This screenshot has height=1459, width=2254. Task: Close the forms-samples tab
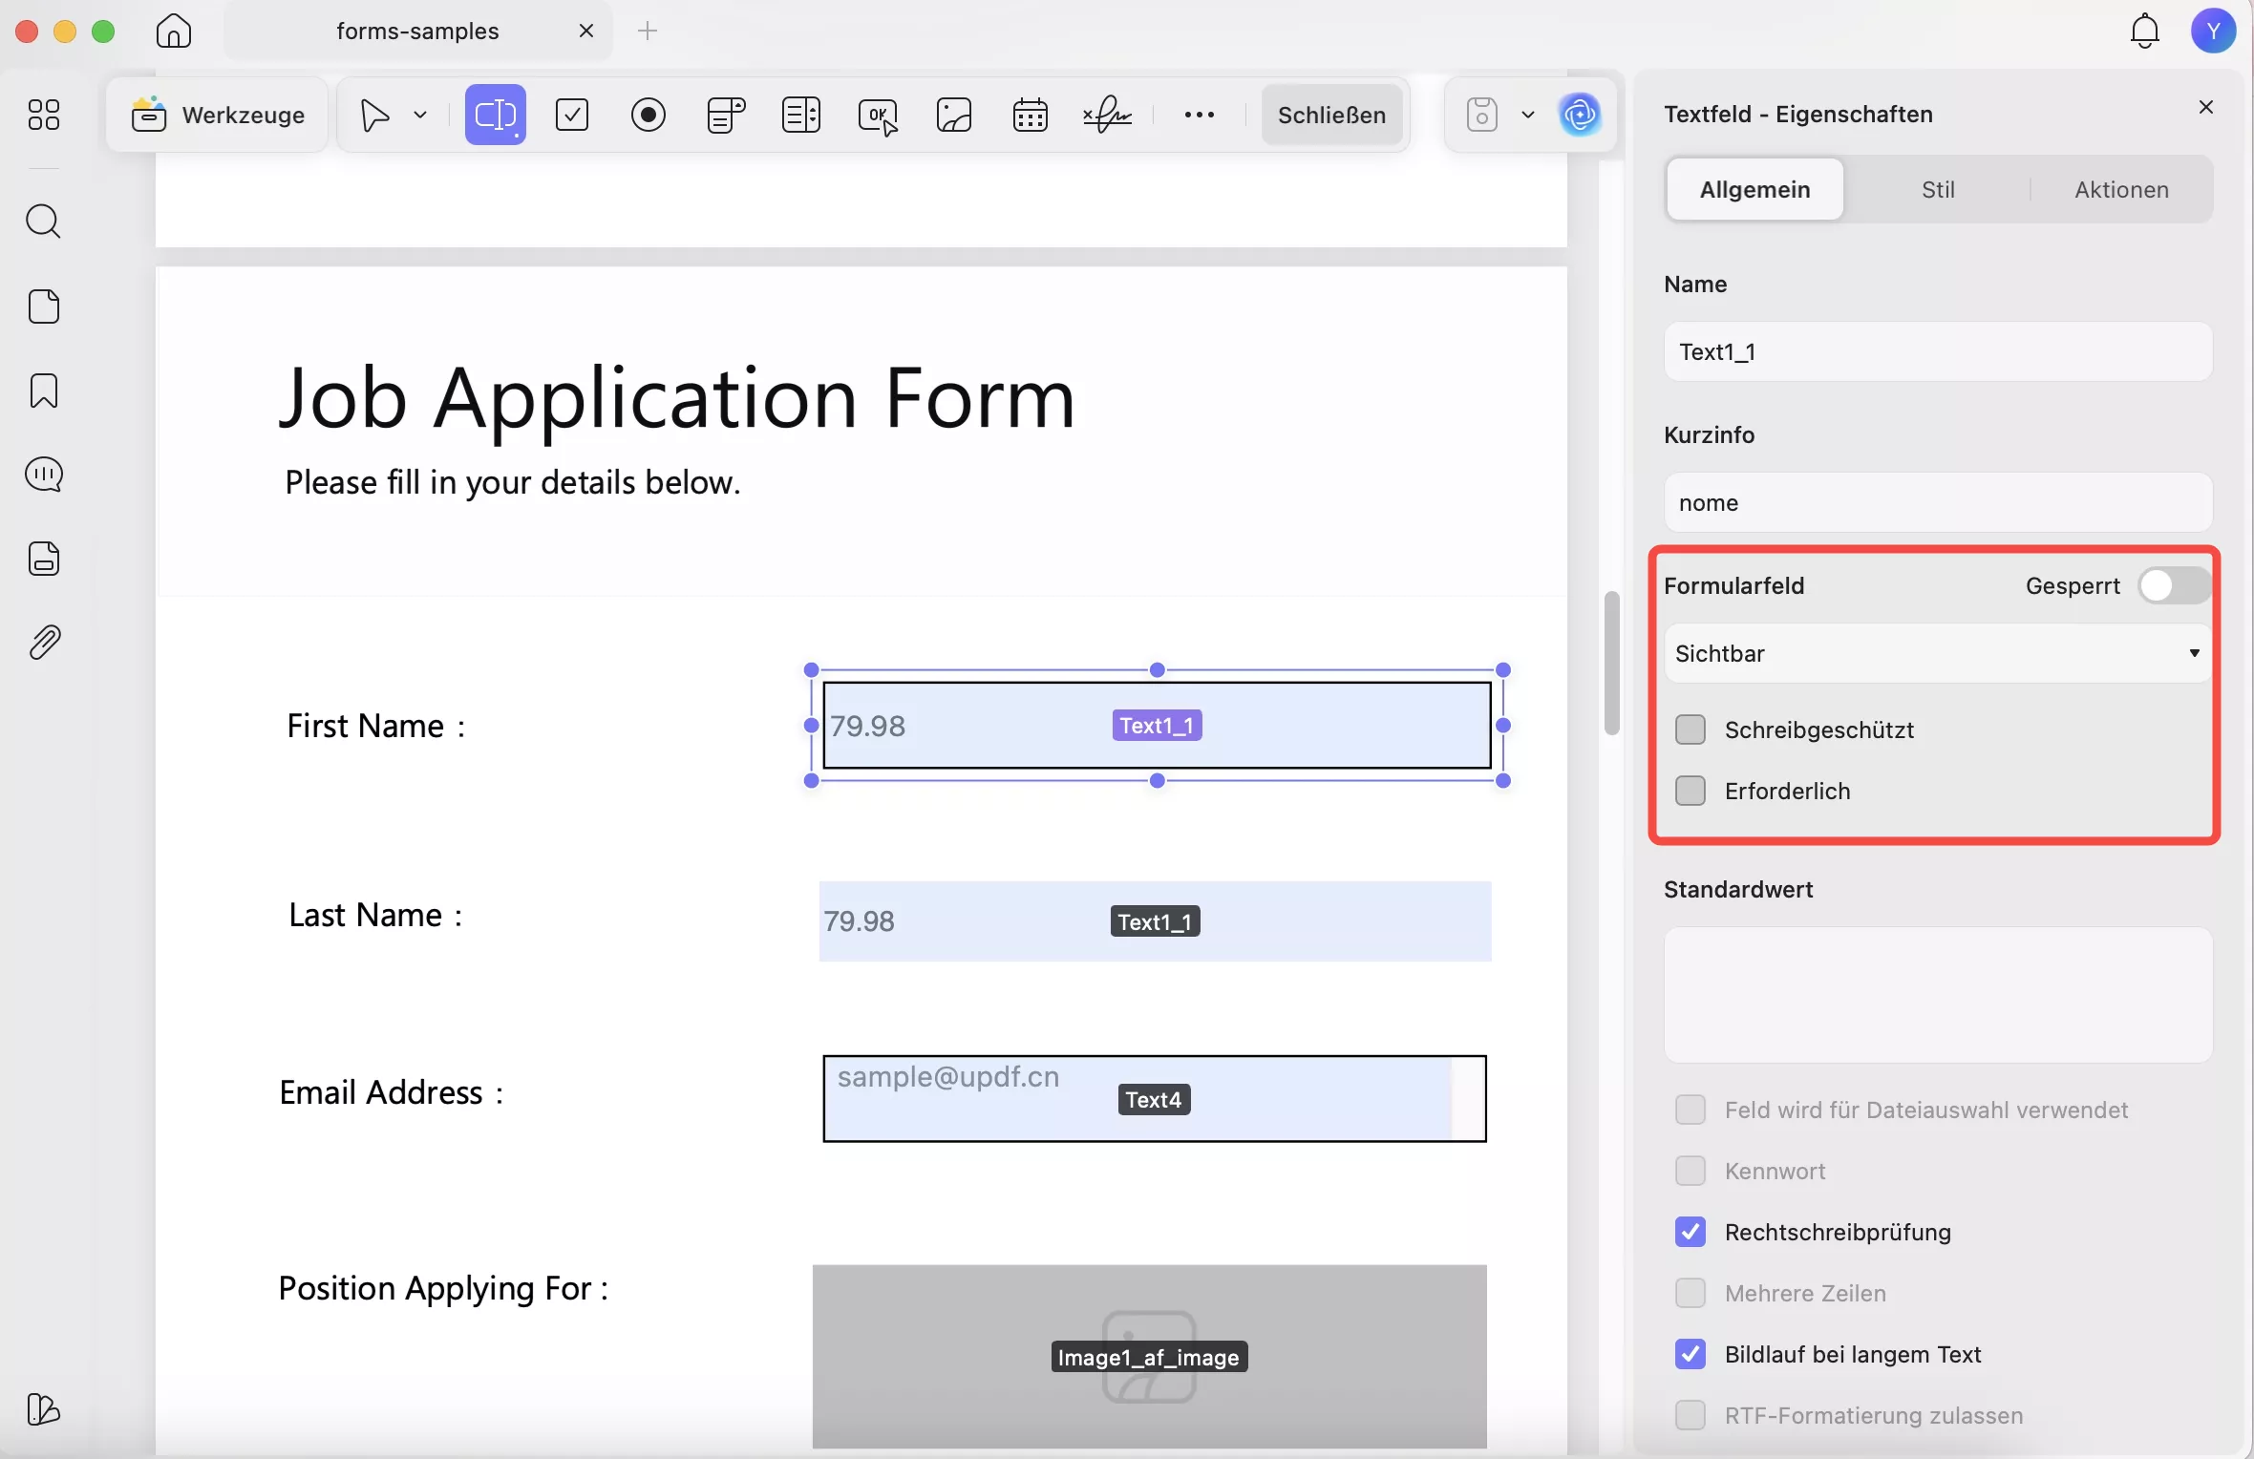click(586, 31)
